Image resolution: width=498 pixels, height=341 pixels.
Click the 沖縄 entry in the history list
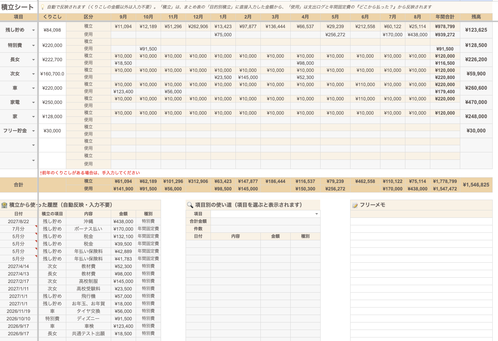[x=88, y=221]
